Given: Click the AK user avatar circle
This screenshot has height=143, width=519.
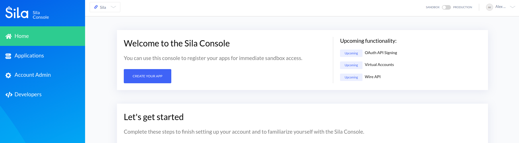Looking at the screenshot, I should (x=489, y=7).
